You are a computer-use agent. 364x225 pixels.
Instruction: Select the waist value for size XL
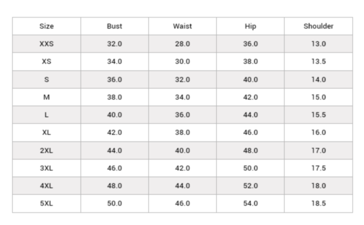tap(183, 133)
